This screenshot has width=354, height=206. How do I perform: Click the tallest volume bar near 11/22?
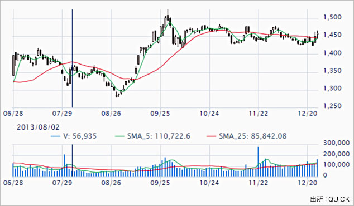click(259, 161)
